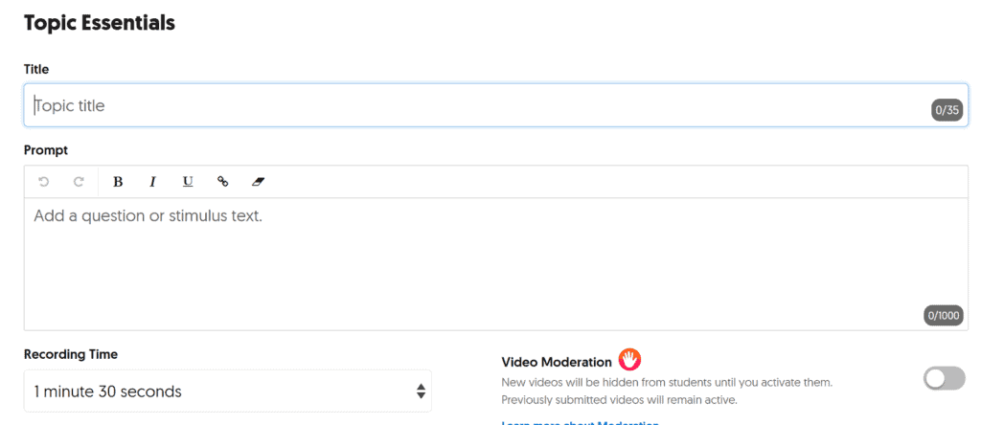
Task: Focus the Topic title input field
Action: [496, 105]
